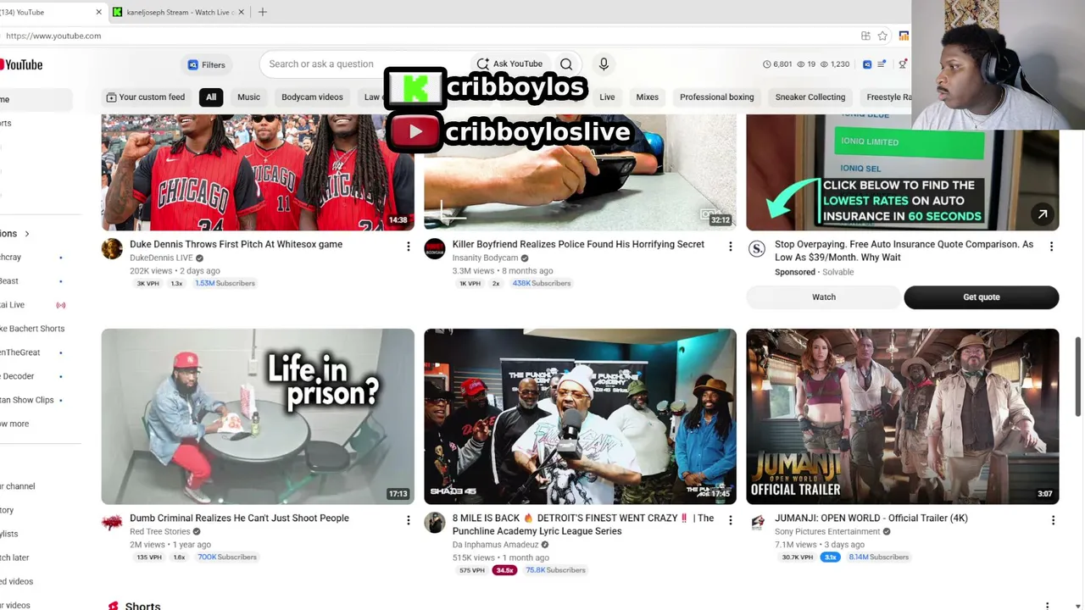Open the orange bar-chart extension icon
This screenshot has height=610, width=1085.
(904, 36)
